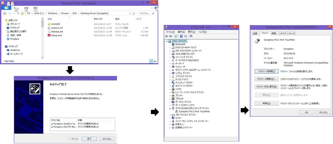Switch to イベント tab in properties
333x144 pixels.
[x=283, y=34]
